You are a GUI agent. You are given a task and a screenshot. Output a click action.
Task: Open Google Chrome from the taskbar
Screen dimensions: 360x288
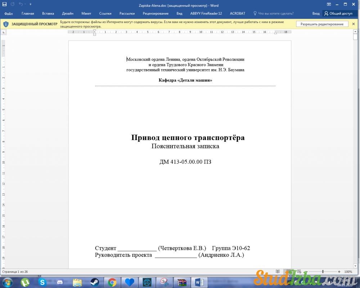coord(112,282)
